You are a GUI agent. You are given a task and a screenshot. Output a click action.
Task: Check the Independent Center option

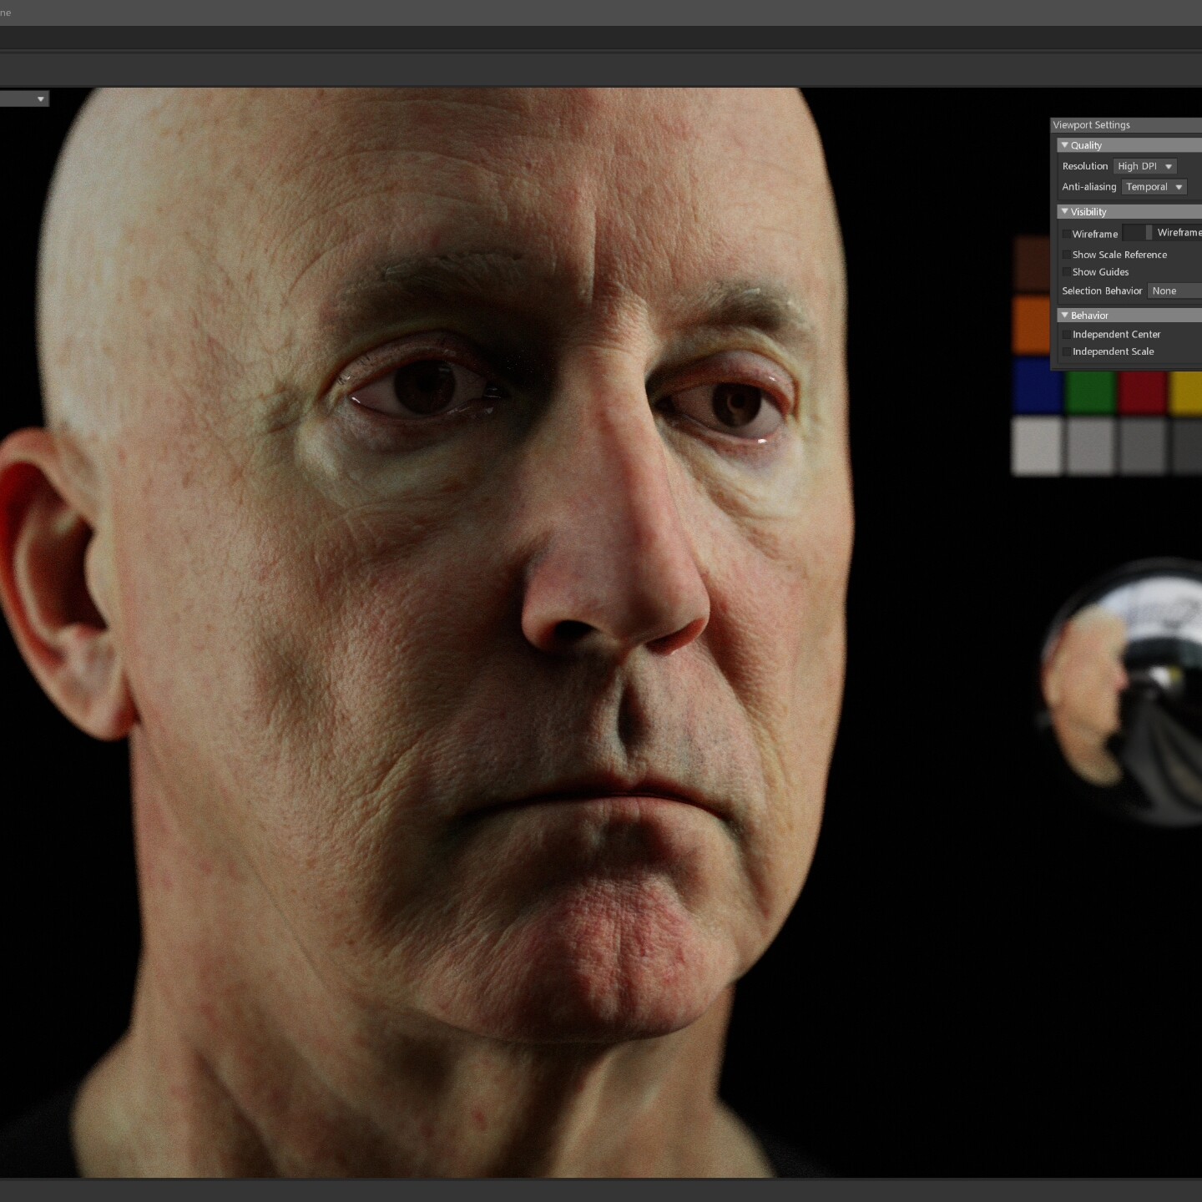pyautogui.click(x=1067, y=334)
